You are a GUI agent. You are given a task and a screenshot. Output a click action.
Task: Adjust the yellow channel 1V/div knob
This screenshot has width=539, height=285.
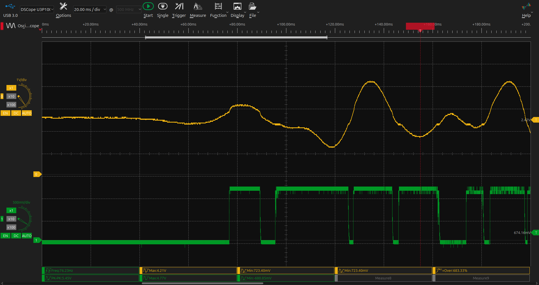point(24,97)
